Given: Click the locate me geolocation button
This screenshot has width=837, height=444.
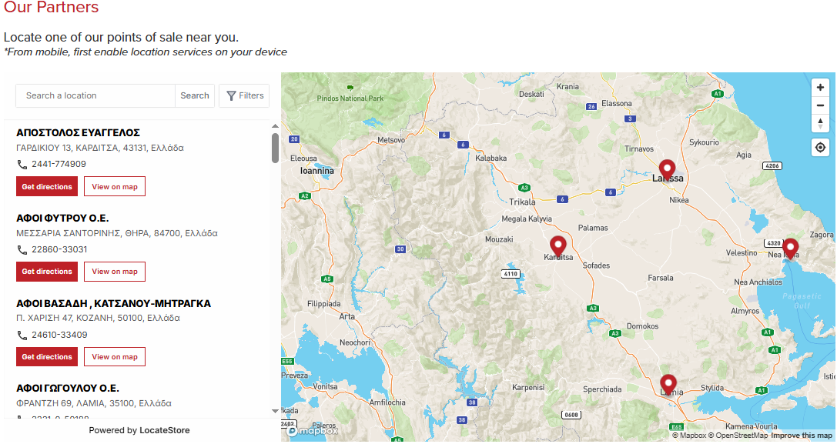Looking at the screenshot, I should click(x=821, y=147).
